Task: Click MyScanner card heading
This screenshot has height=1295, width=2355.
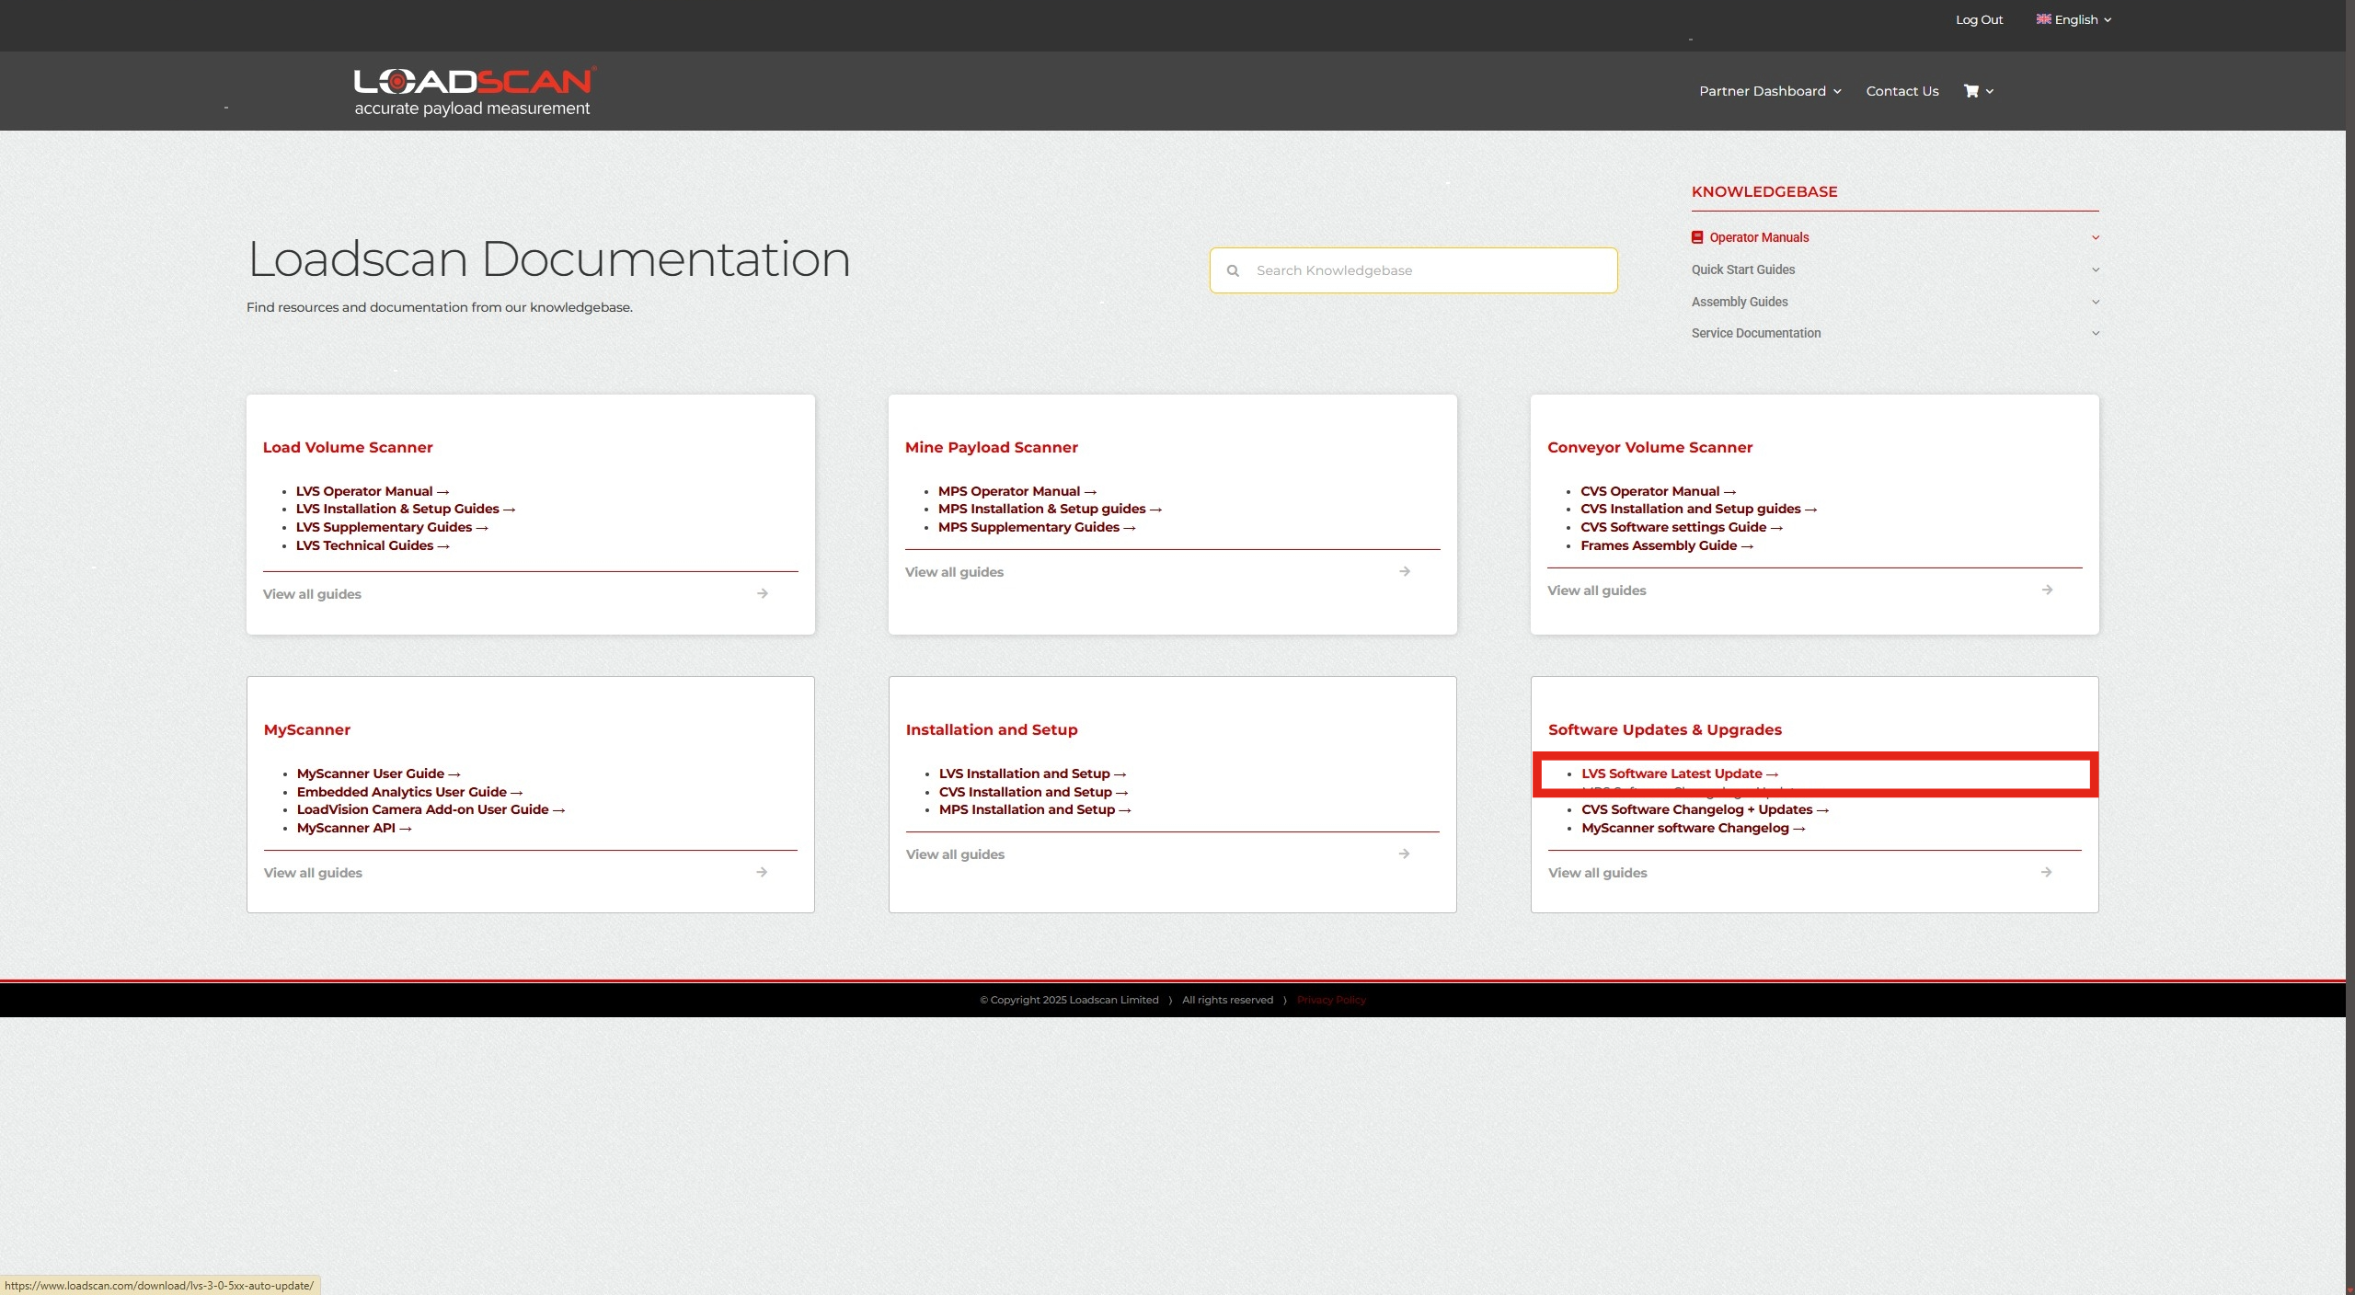Action: [306, 729]
